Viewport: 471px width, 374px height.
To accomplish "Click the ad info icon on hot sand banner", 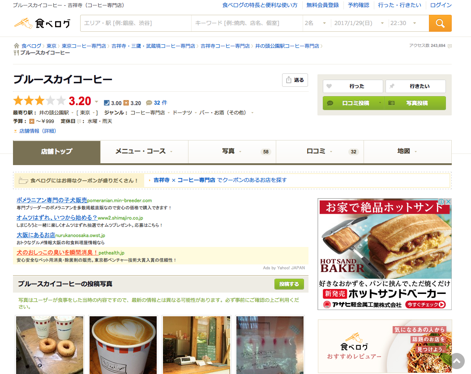I will tap(441, 201).
